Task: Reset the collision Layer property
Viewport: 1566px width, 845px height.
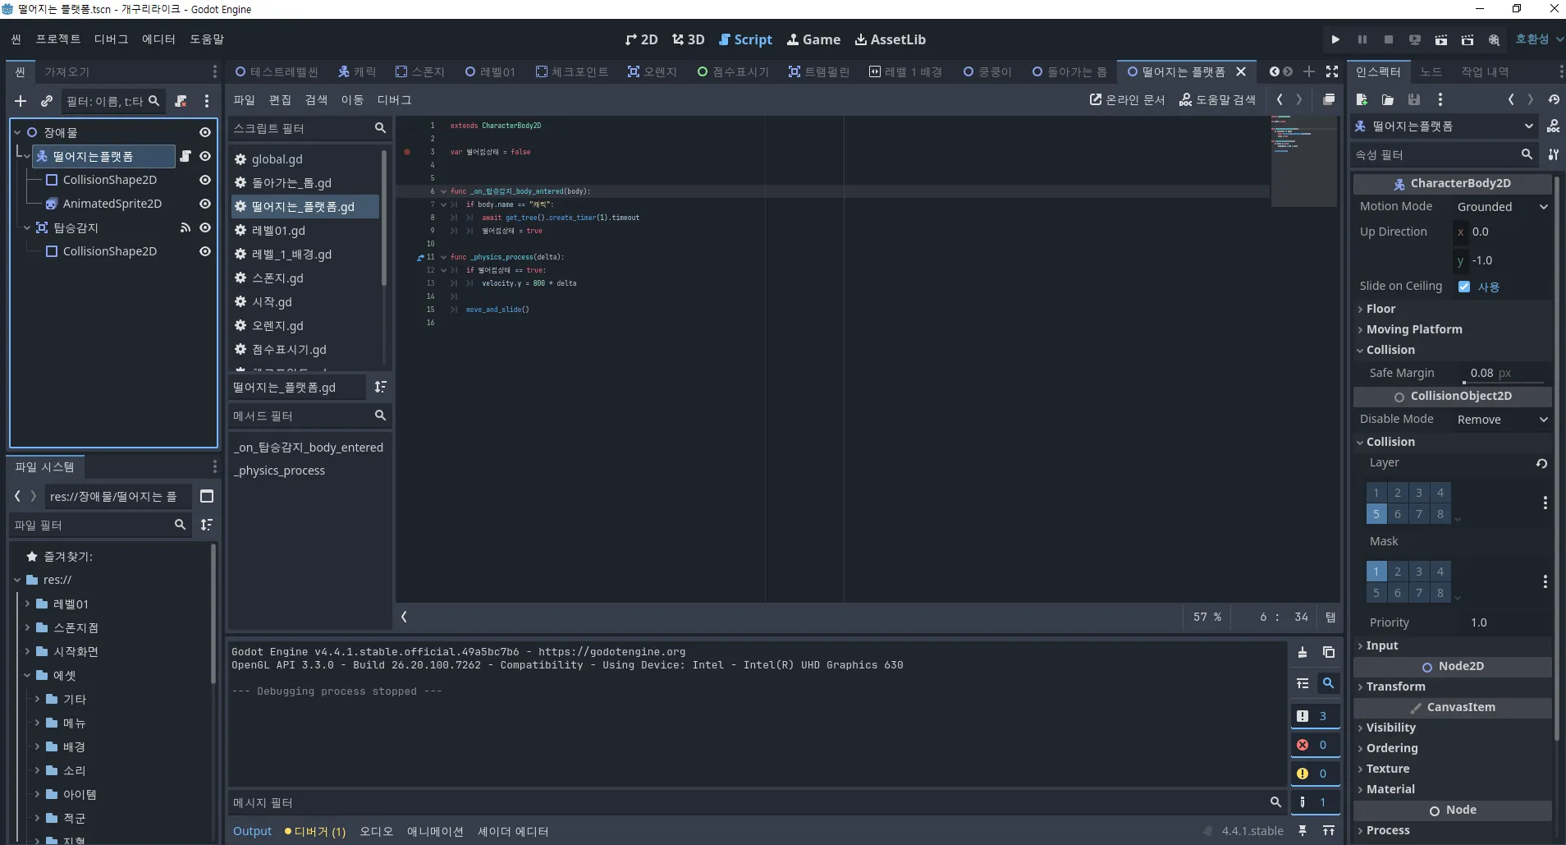Action: [1542, 463]
